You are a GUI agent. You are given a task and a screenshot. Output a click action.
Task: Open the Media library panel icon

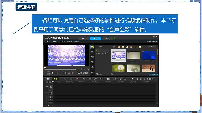pos(92,47)
